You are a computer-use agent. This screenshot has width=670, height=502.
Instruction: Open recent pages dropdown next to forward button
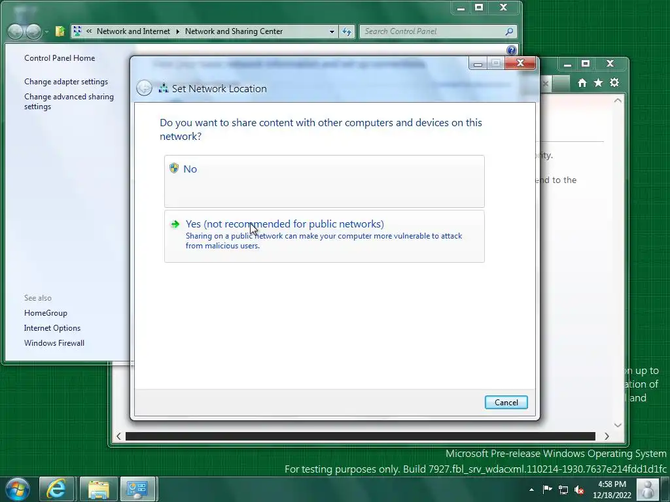point(46,31)
